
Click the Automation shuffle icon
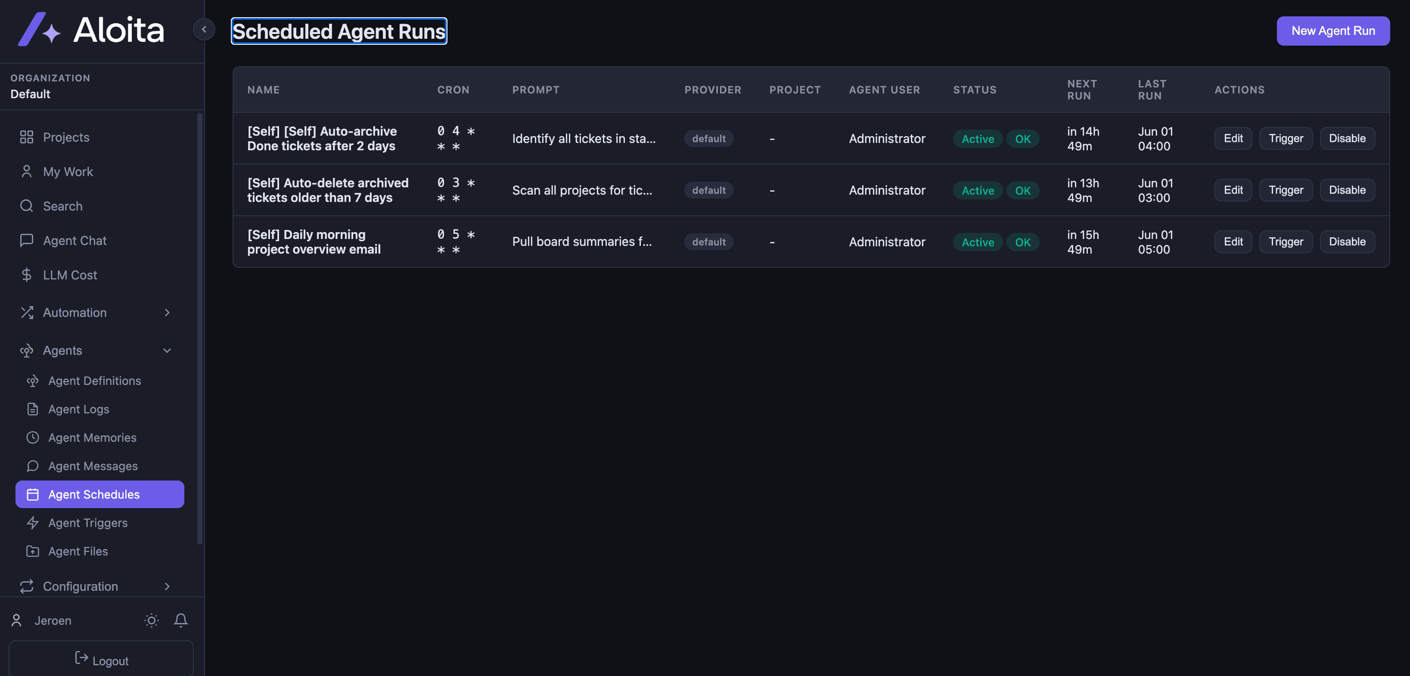tap(26, 313)
